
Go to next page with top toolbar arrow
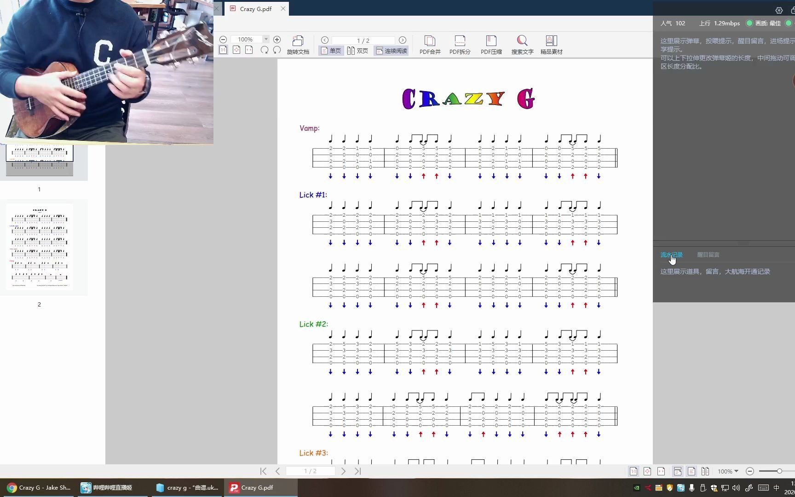click(x=403, y=40)
